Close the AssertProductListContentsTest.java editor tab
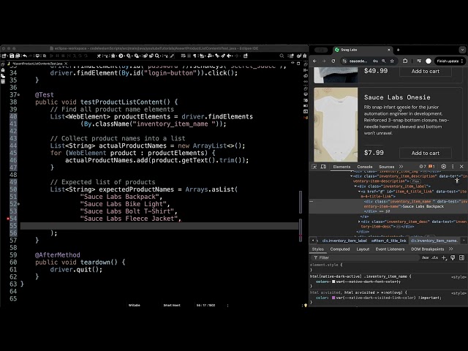 pos(66,64)
